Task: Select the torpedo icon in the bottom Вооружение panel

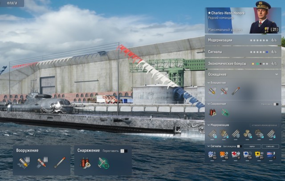Action: click(x=60, y=162)
